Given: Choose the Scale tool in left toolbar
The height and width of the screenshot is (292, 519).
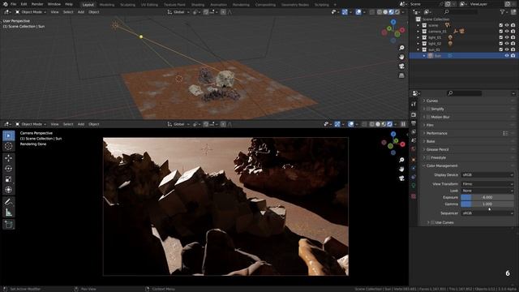Looking at the screenshot, I should (9, 179).
